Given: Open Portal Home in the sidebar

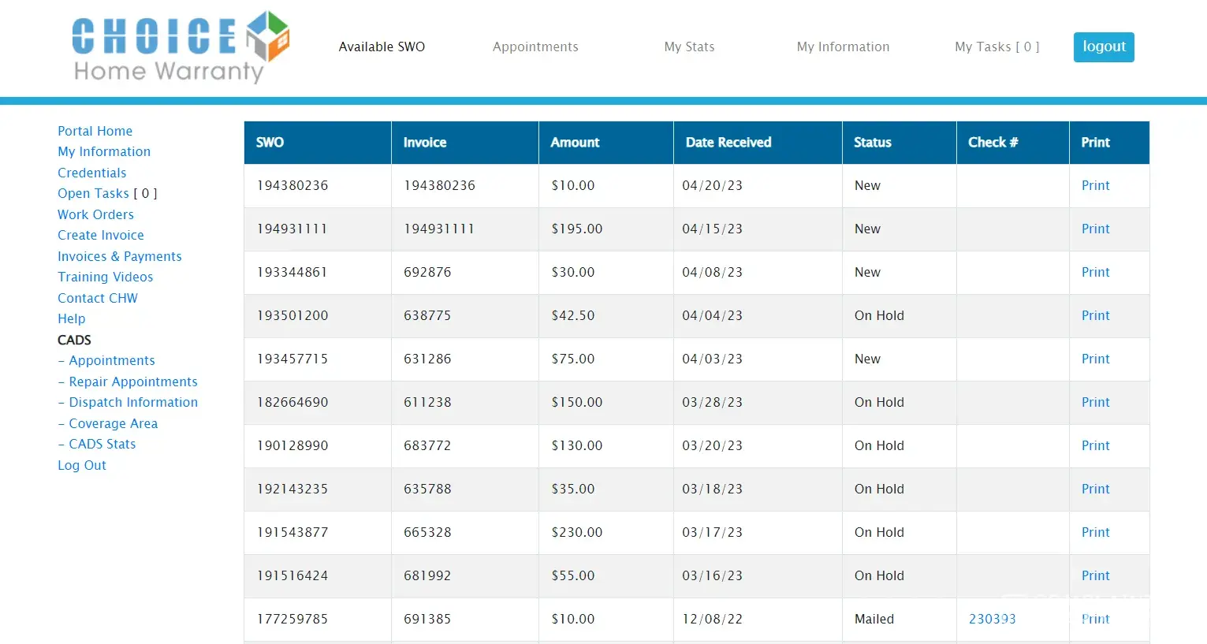Looking at the screenshot, I should 95,131.
